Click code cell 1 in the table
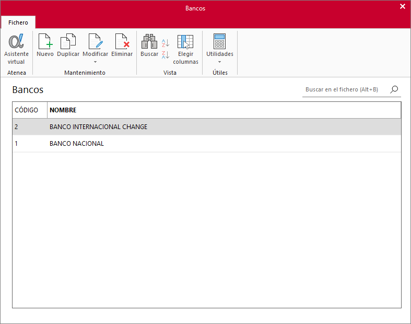The height and width of the screenshot is (324, 411). (x=30, y=144)
